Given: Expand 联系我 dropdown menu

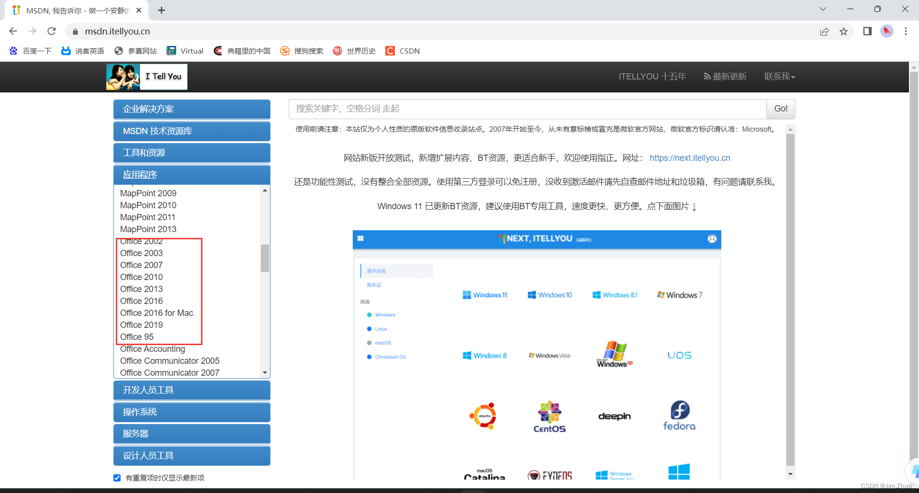Looking at the screenshot, I should [x=779, y=77].
